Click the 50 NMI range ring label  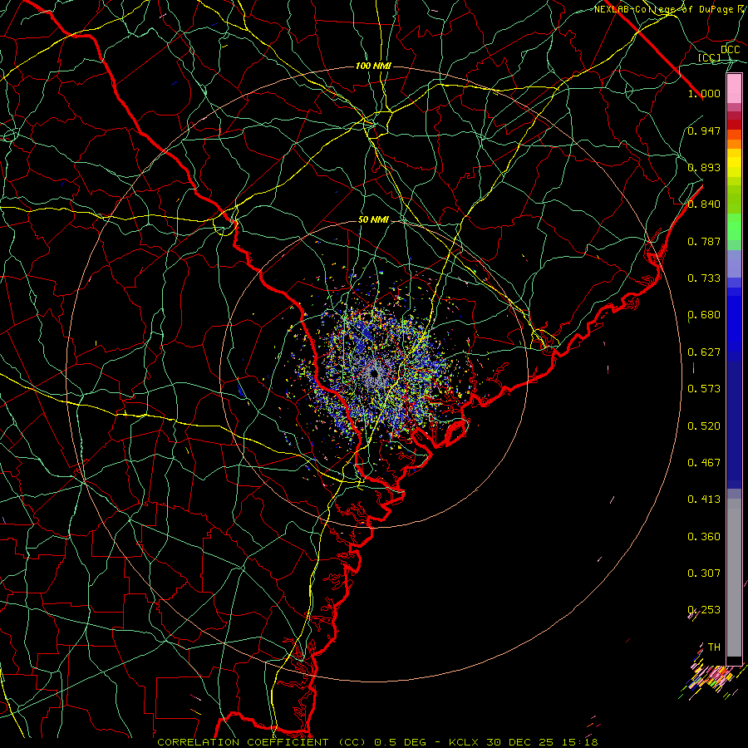(x=373, y=219)
